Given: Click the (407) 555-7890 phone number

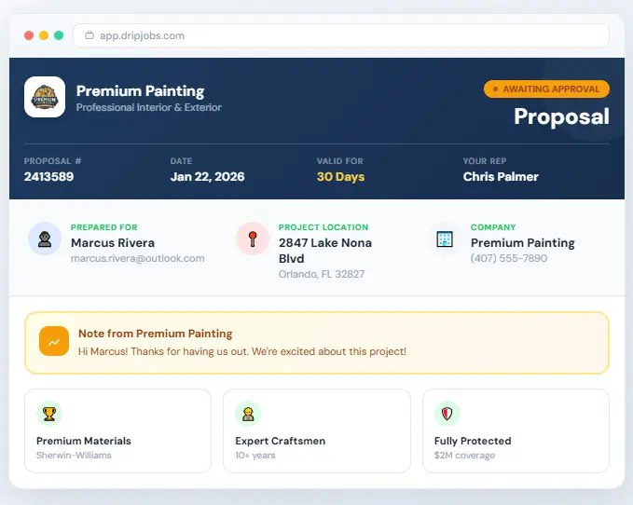Looking at the screenshot, I should [x=508, y=258].
